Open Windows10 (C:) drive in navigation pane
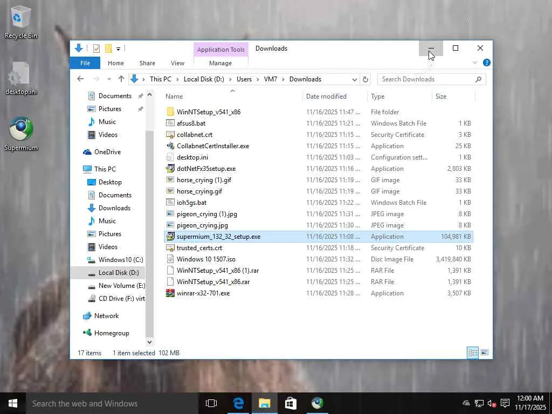This screenshot has height=414, width=552. coord(121,259)
